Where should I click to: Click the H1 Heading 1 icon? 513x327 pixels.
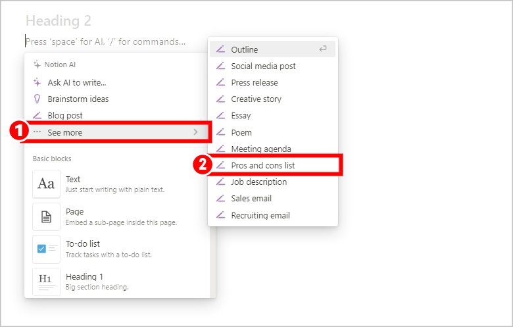(46, 282)
